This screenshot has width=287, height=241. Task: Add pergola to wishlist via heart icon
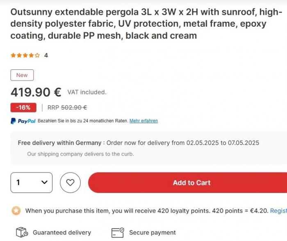[x=70, y=183]
